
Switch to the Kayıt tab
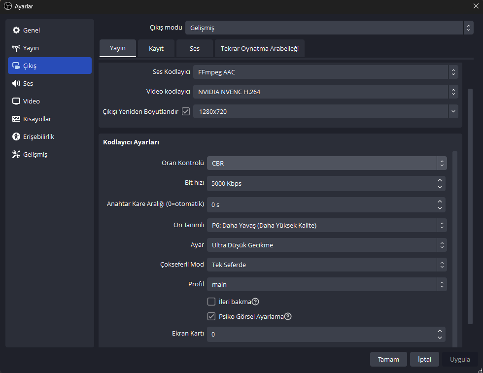pyautogui.click(x=156, y=49)
